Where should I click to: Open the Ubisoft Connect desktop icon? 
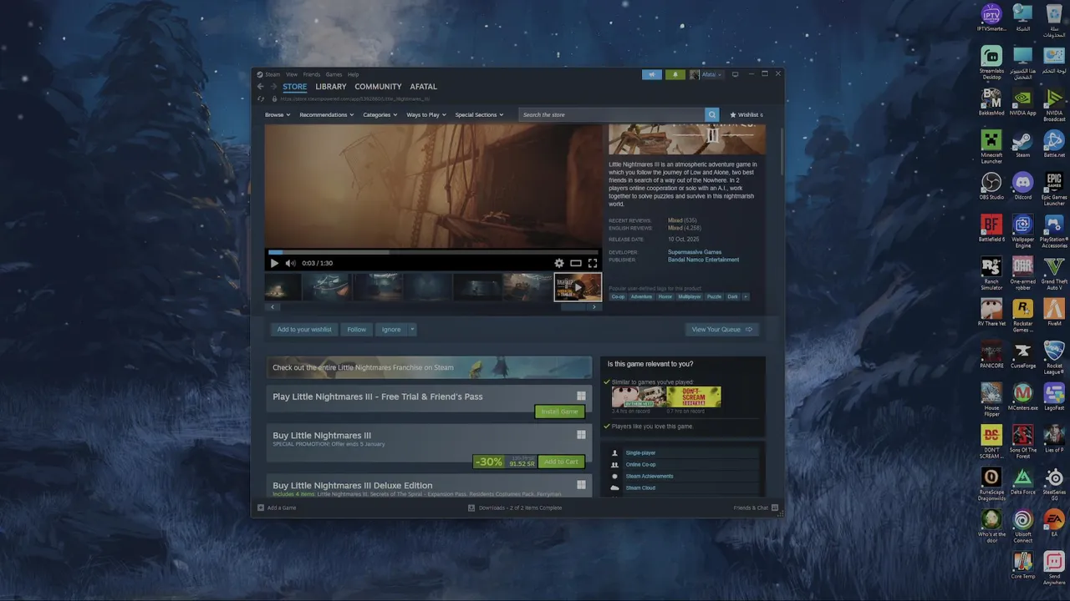[1023, 526]
